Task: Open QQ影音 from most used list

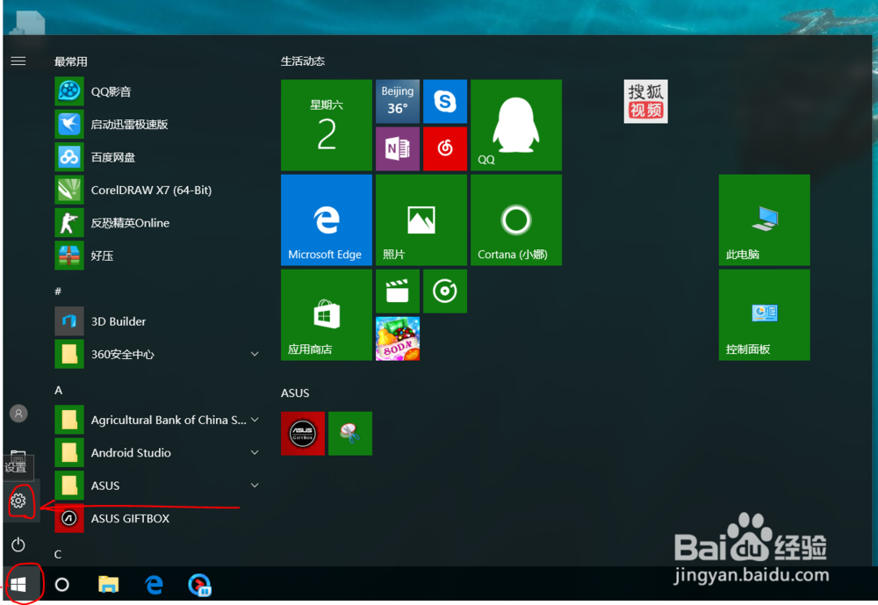Action: coord(157,91)
